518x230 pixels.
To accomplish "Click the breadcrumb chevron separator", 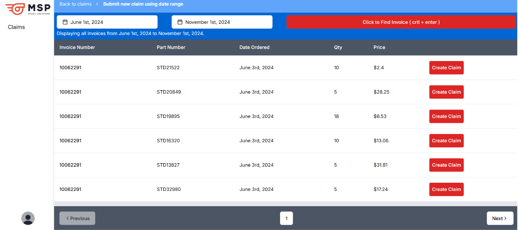I will (x=97, y=4).
